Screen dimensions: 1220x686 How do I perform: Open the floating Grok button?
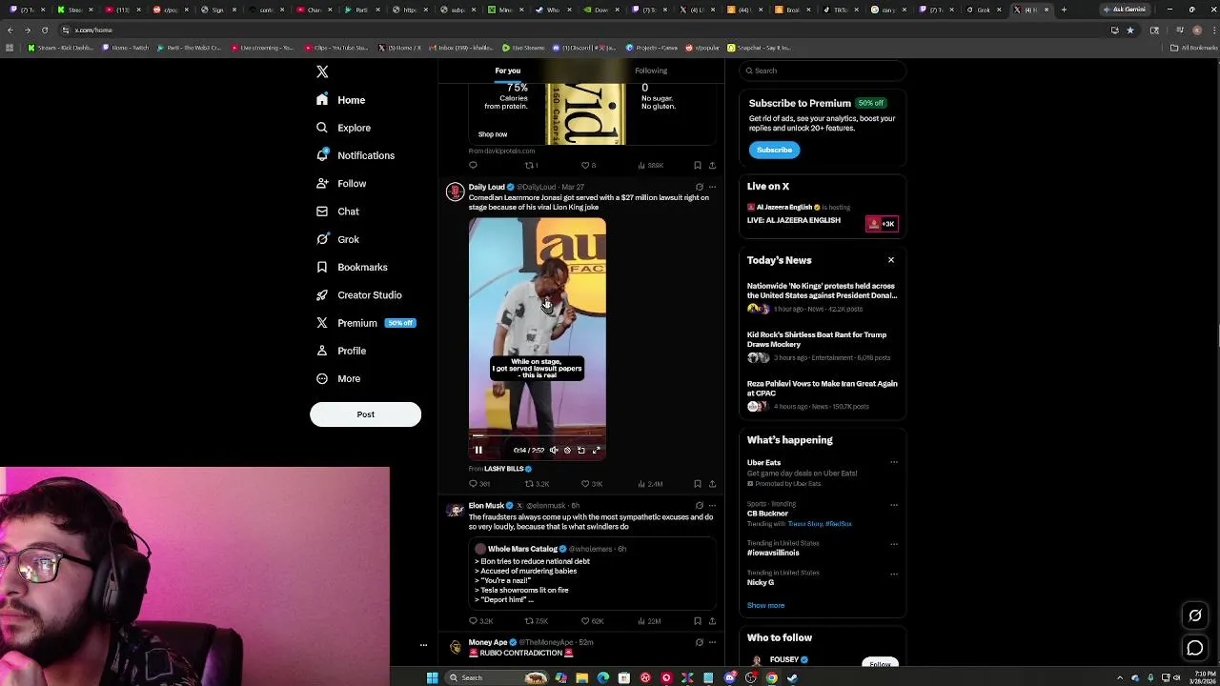1195,615
